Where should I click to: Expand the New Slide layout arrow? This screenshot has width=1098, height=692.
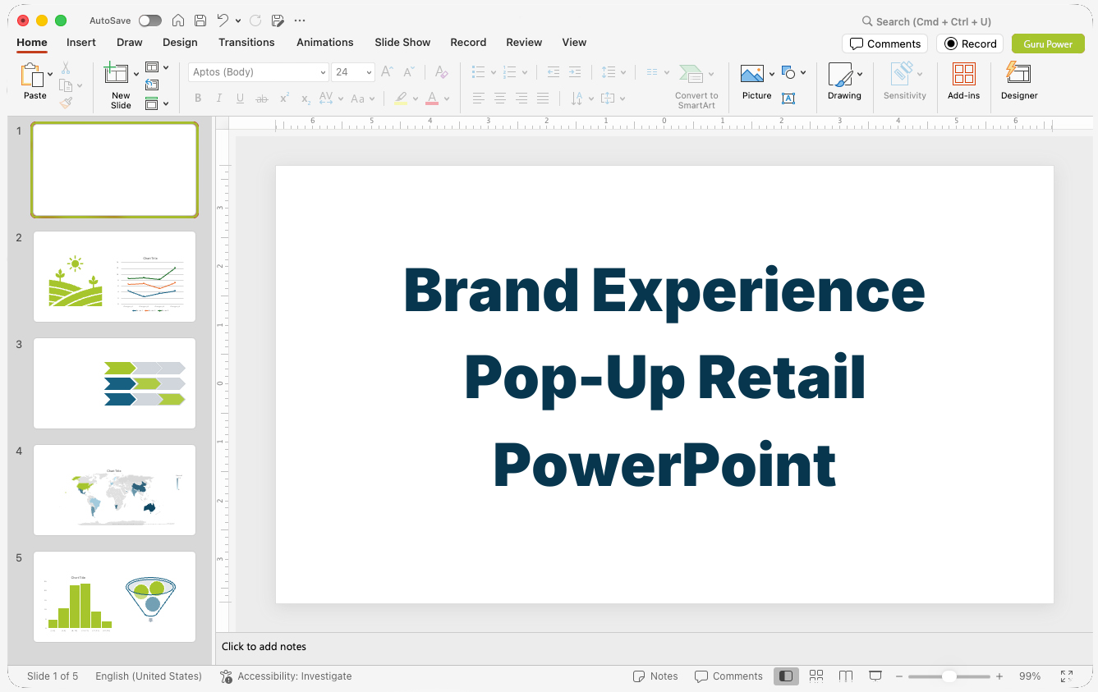(x=136, y=75)
